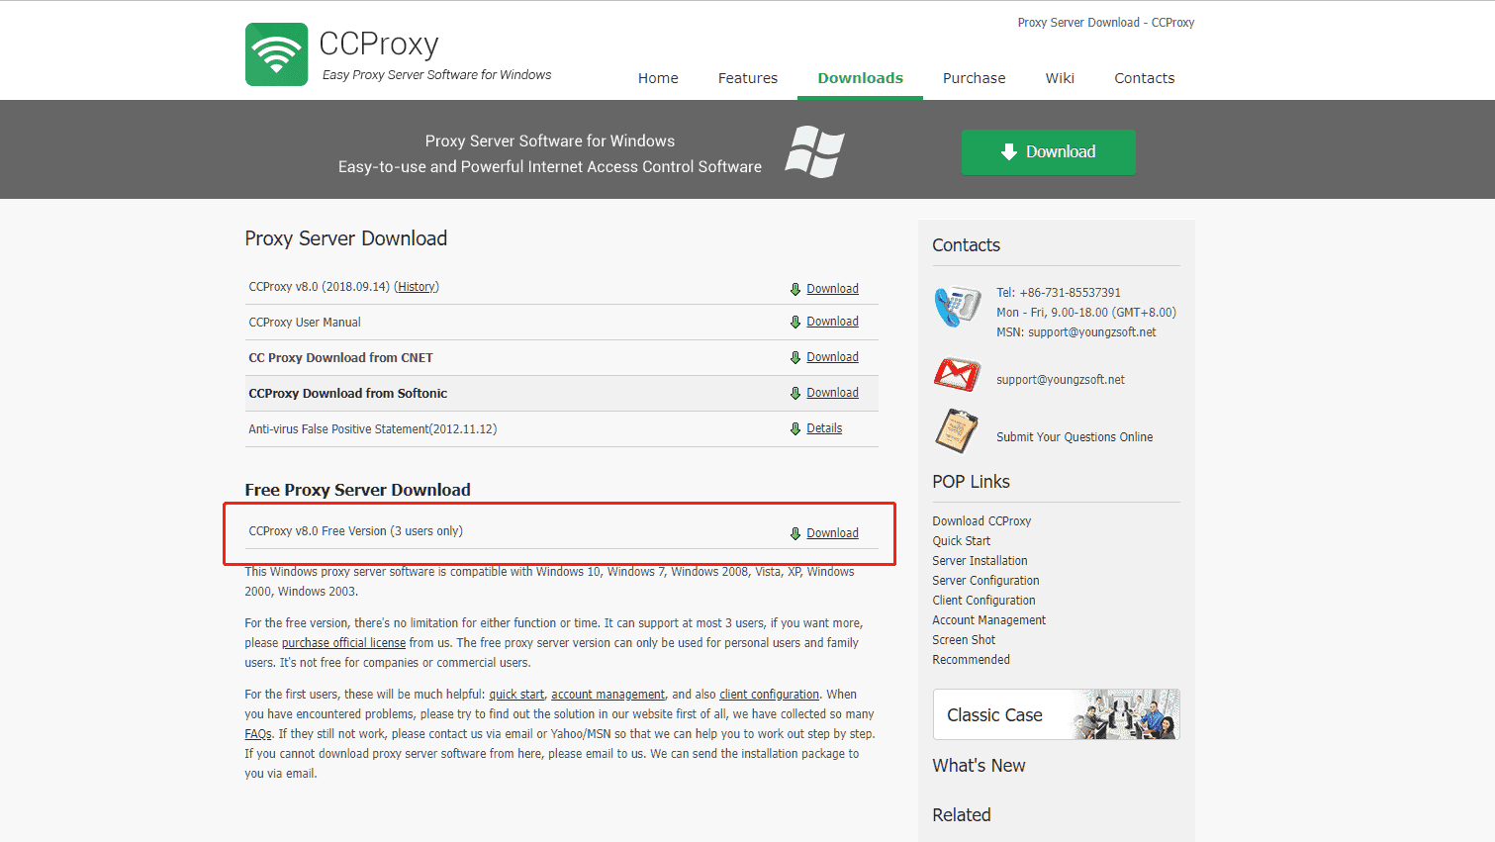Click Download for CC Proxy from CNET
This screenshot has width=1495, height=842.
point(832,357)
